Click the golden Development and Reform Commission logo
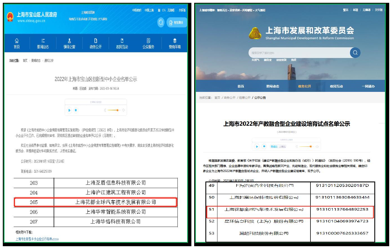This screenshot has height=249, width=392. point(255,33)
